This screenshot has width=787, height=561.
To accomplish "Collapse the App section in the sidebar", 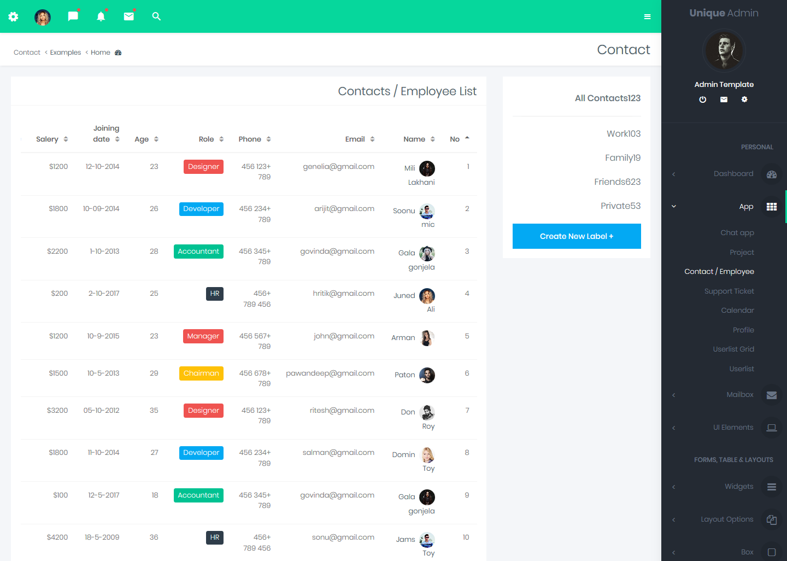I will [673, 206].
